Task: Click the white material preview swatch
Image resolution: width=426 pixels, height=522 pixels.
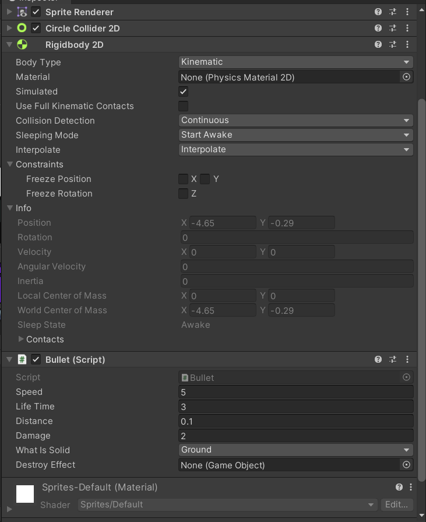Action: pyautogui.click(x=25, y=494)
